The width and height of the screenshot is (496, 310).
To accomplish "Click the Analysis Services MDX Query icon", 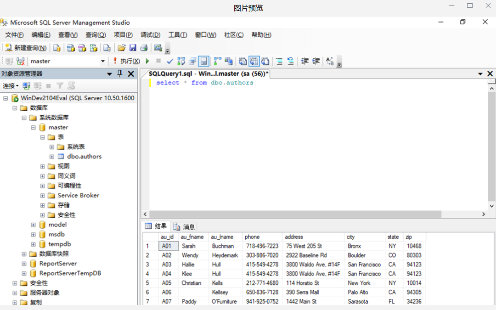I will (71, 48).
